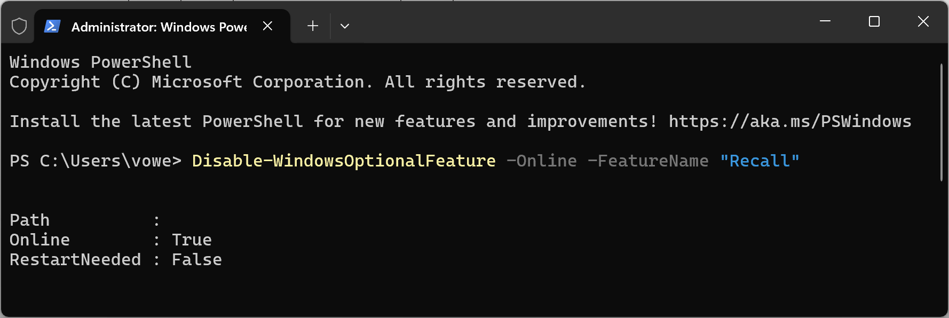Click the administrator shield icon
The width and height of the screenshot is (949, 318).
coord(19,26)
